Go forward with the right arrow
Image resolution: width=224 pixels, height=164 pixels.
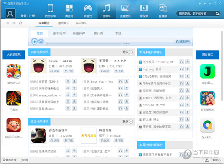(x=14, y=23)
